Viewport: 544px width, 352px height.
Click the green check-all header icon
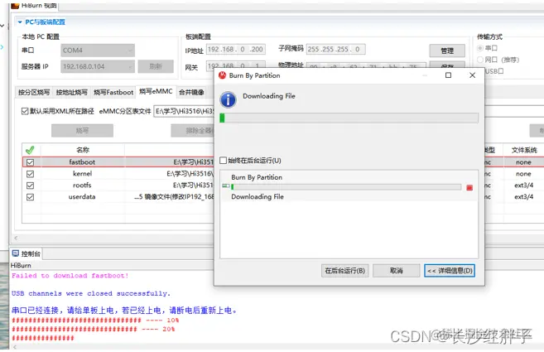click(x=30, y=150)
